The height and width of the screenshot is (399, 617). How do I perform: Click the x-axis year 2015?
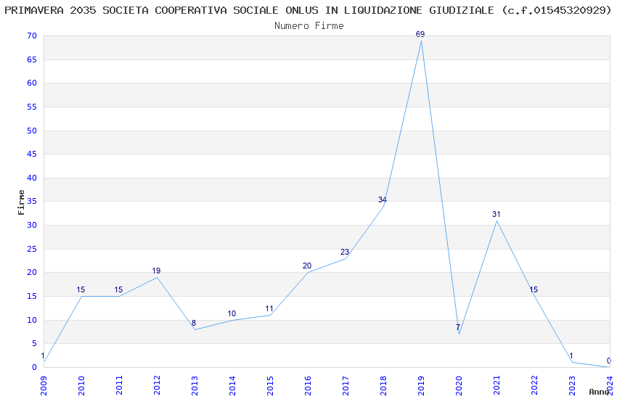[270, 385]
